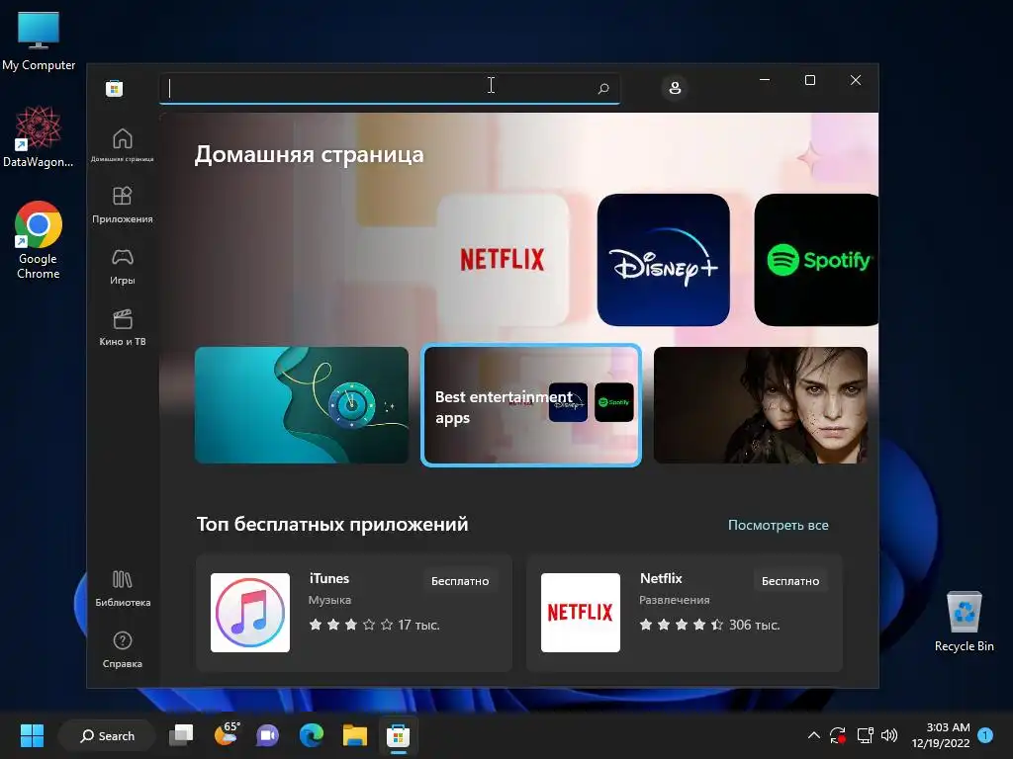The image size is (1013, 759).
Task: Open Task View on taskbar
Action: pos(181,735)
